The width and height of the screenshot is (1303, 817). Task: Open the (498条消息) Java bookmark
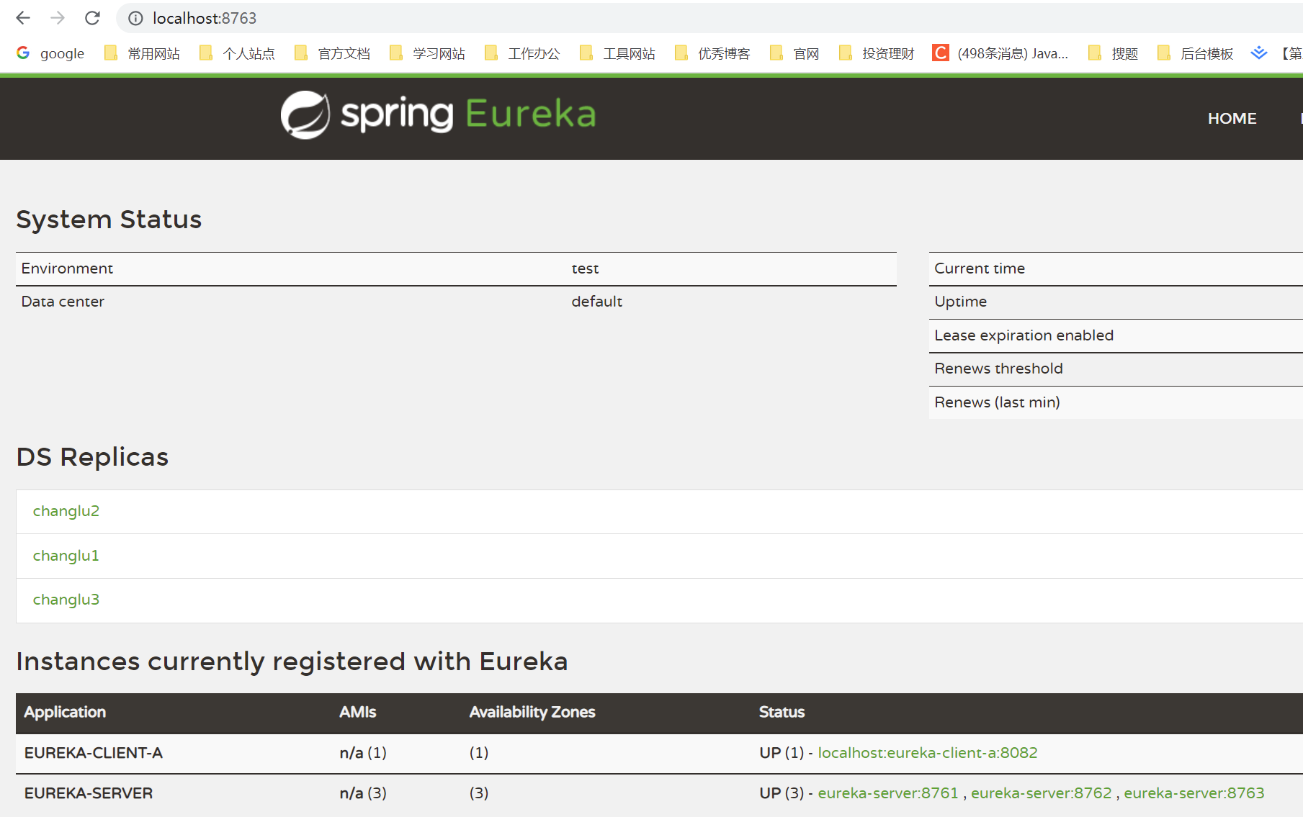pyautogui.click(x=1001, y=53)
